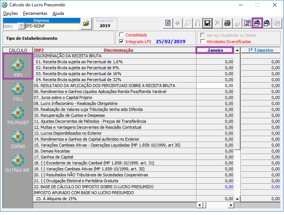
Task: Open the yellow folder icon beside Empresa
Action: tap(86, 23)
